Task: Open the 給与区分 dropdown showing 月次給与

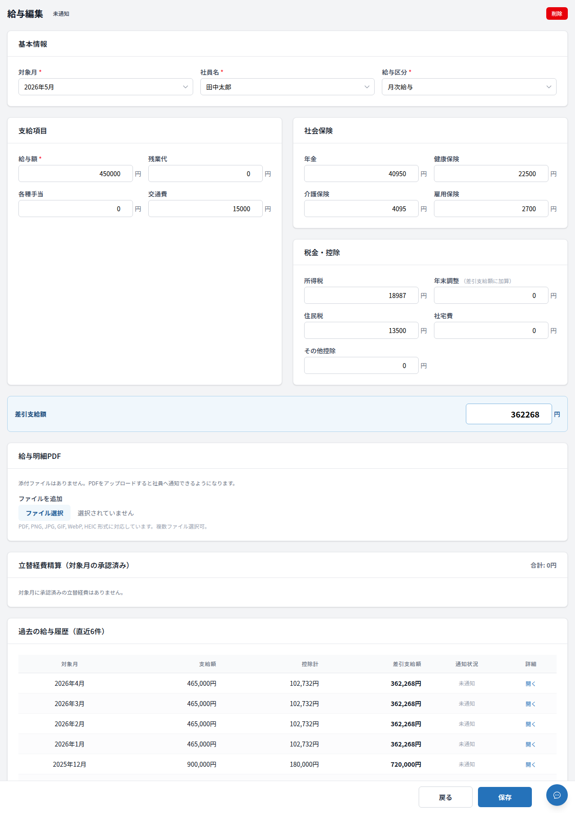Action: 469,87
